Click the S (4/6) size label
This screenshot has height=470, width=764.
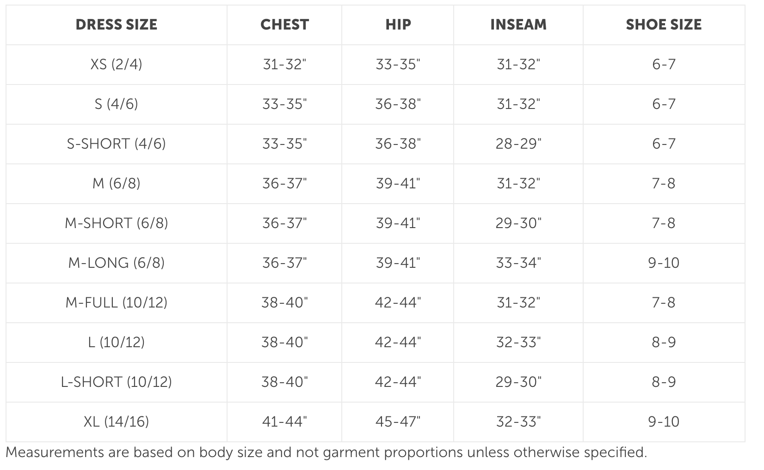pos(116,104)
